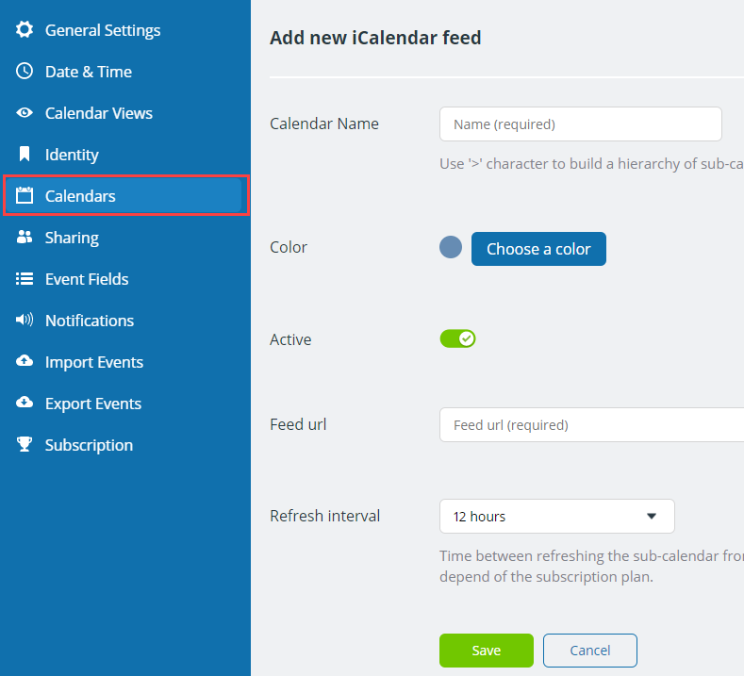This screenshot has height=676, width=744.
Task: Click the Event Fields list icon
Action: pyautogui.click(x=25, y=278)
